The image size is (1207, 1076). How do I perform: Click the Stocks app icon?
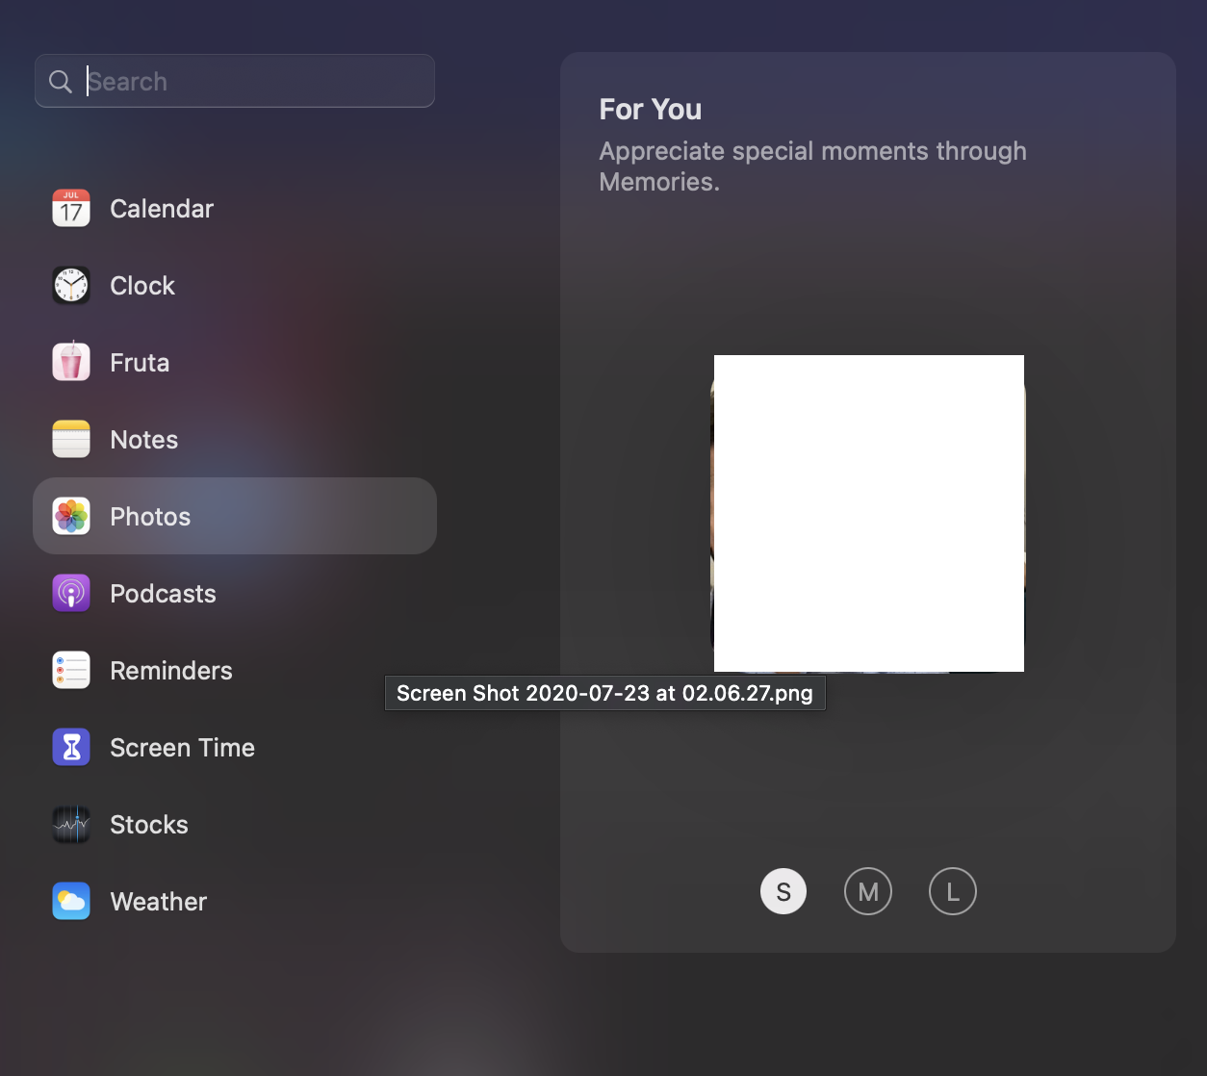71,825
